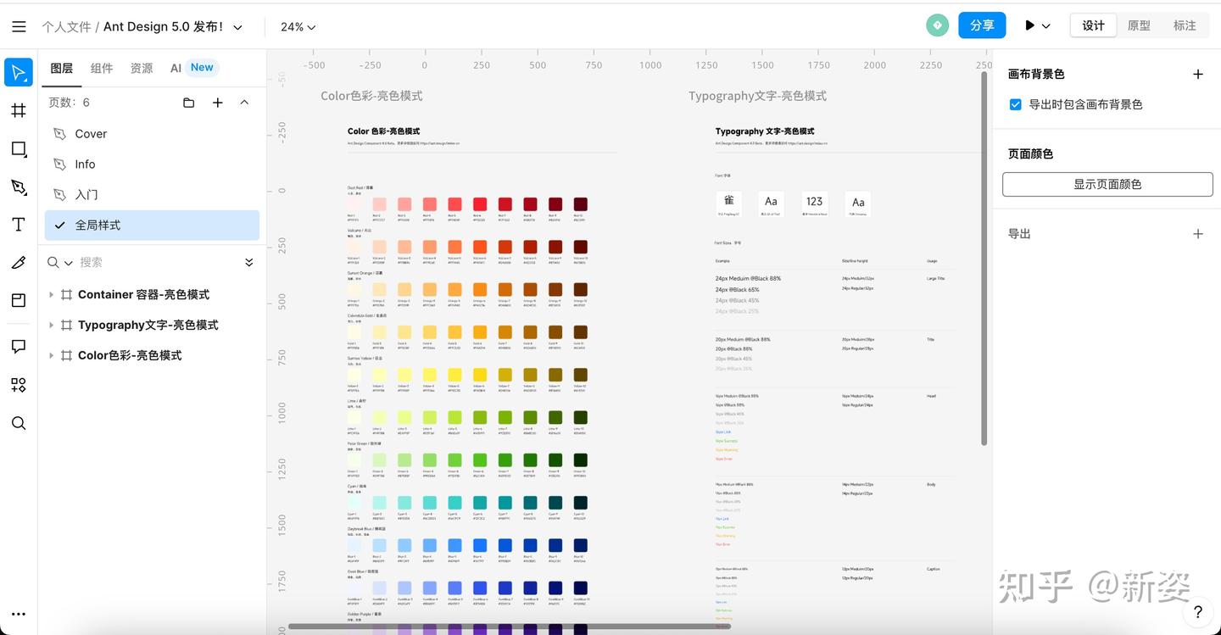1221x635 pixels.
Task: Click the search magnifier in left toolbar
Action: (19, 423)
